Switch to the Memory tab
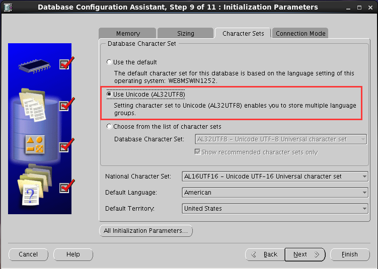The image size is (378, 269). (x=127, y=34)
